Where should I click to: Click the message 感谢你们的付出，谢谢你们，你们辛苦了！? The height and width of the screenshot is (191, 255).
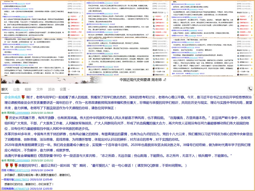pyautogui.click(x=29, y=184)
